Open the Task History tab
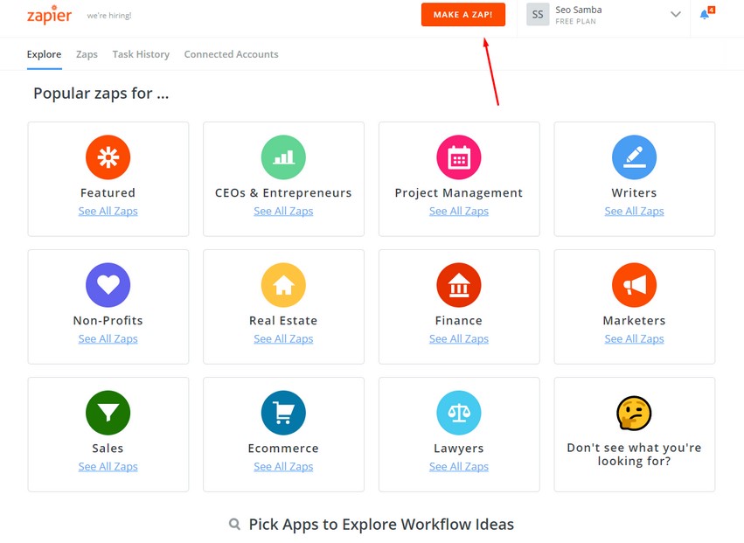This screenshot has width=744, height=543. (141, 54)
